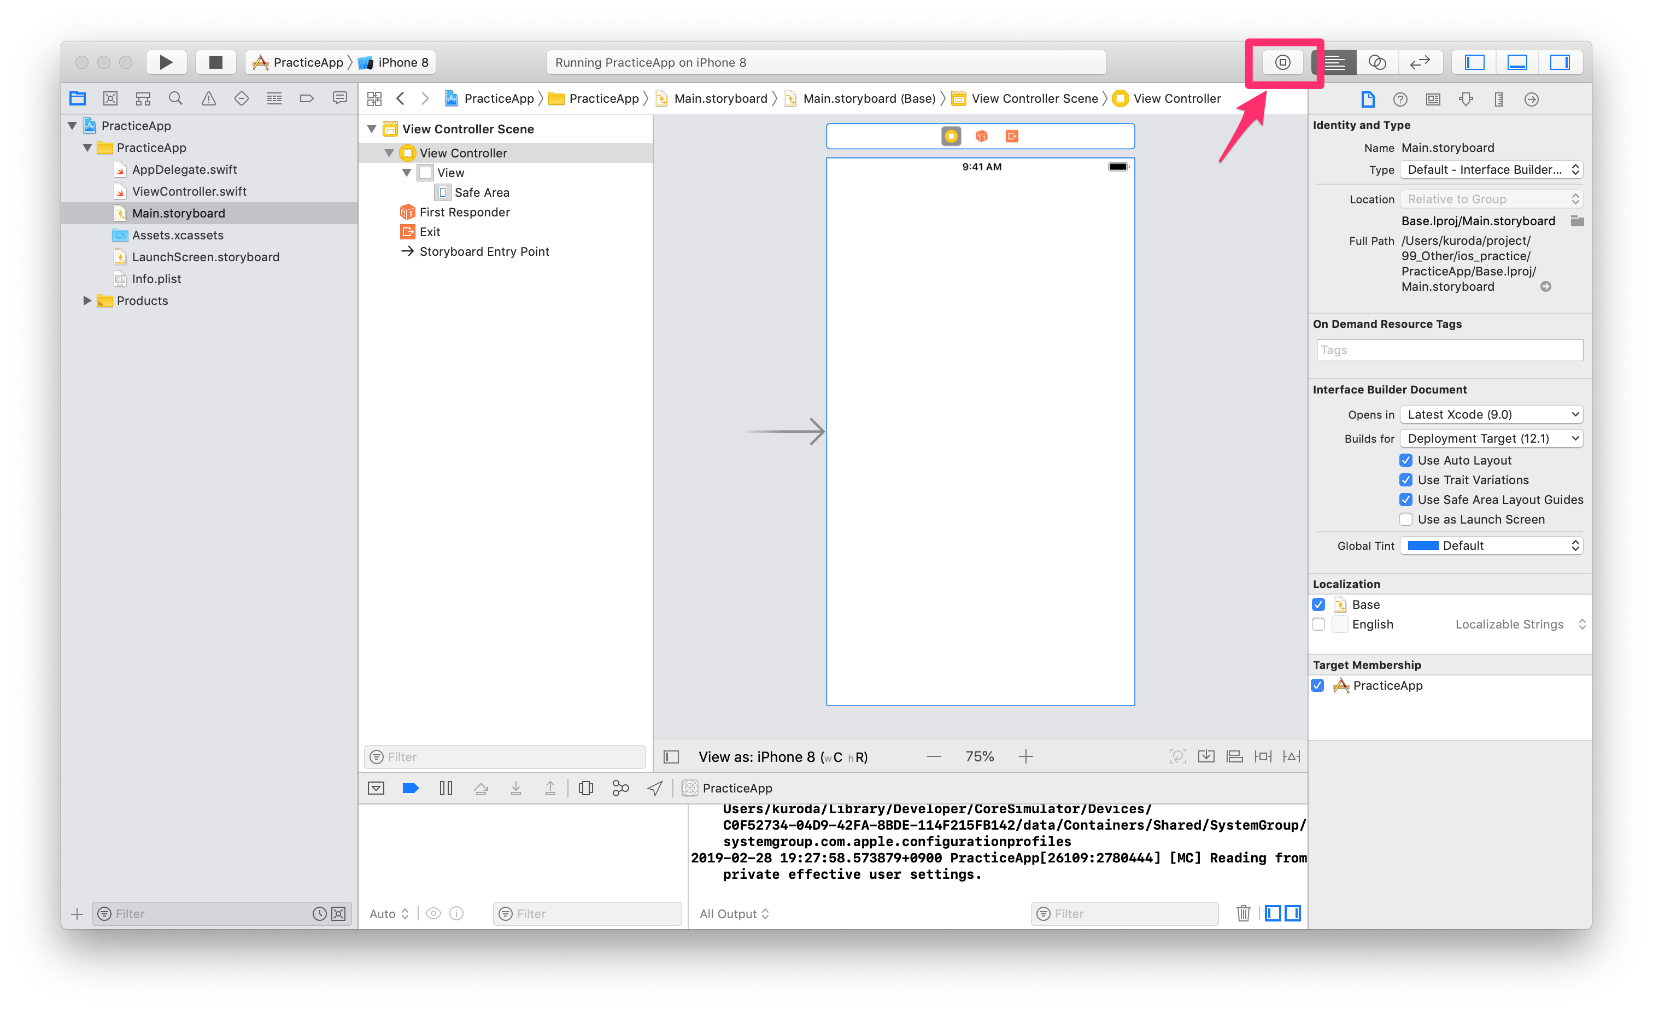The height and width of the screenshot is (1010, 1653).
Task: Click the On Demand Resource Tags field
Action: 1449,350
